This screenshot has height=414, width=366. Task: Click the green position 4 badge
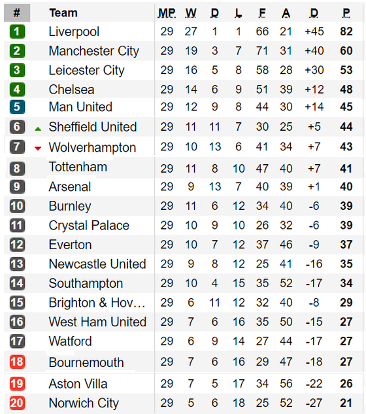tap(17, 90)
